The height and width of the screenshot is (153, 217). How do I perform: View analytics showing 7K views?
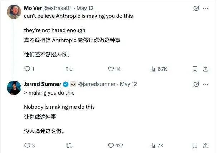pos(157,146)
